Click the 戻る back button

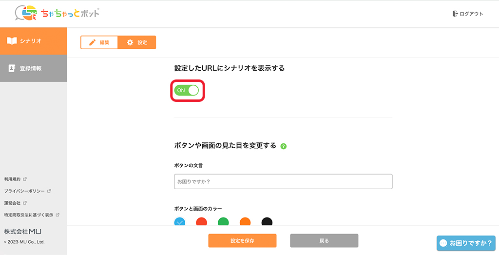(x=324, y=241)
